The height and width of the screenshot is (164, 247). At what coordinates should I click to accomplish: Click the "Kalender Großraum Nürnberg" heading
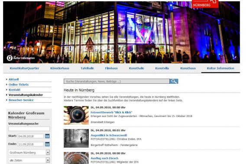point(26,115)
